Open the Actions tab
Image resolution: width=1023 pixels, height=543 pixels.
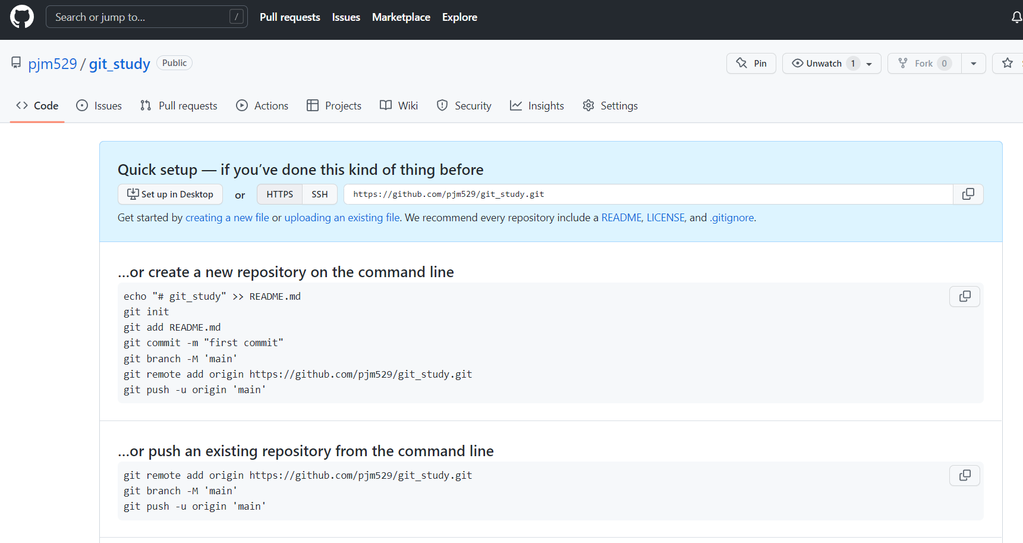[x=262, y=105]
